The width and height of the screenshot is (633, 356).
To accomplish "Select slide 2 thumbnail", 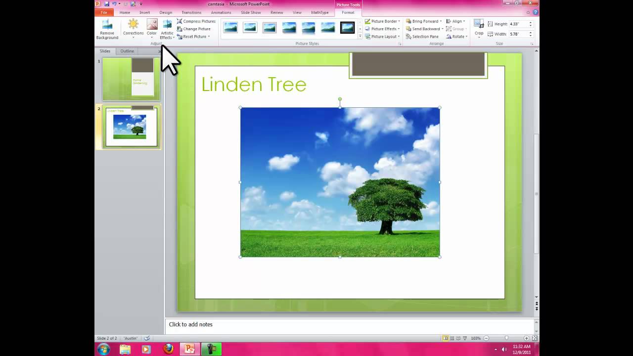I will click(x=131, y=127).
